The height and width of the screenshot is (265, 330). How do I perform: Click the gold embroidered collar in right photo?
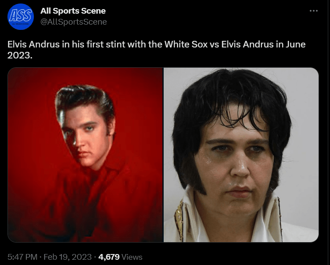[179, 218]
